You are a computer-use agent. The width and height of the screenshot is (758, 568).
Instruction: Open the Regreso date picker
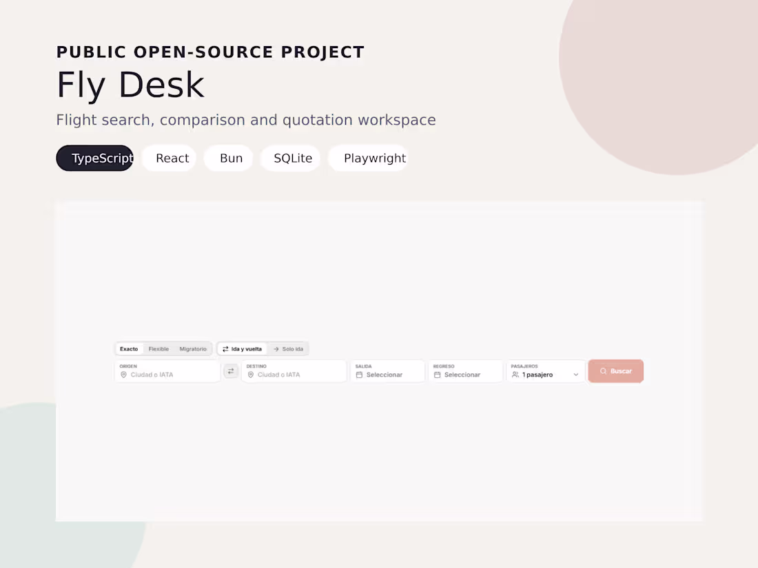(x=465, y=371)
